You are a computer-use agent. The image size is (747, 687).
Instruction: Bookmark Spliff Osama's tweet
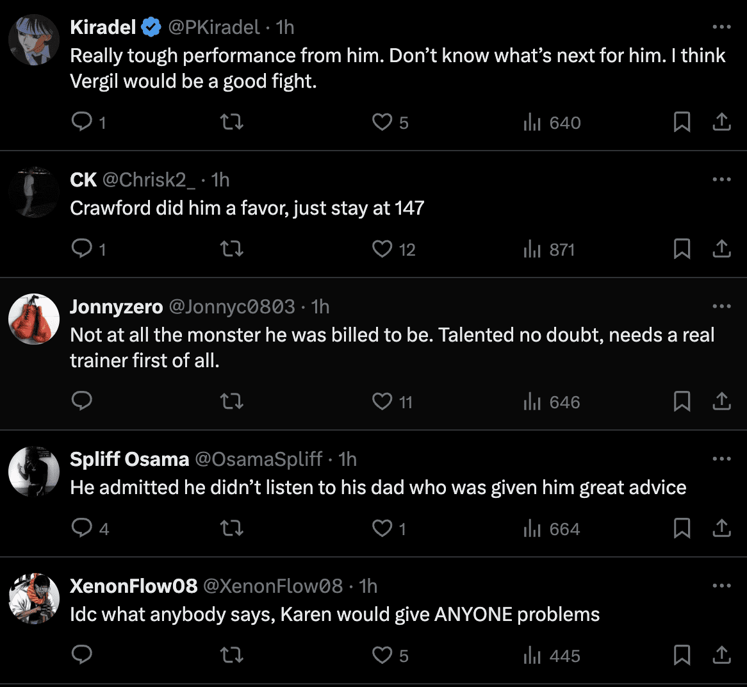coord(682,528)
